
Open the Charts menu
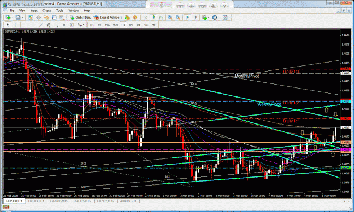coord(47,10)
